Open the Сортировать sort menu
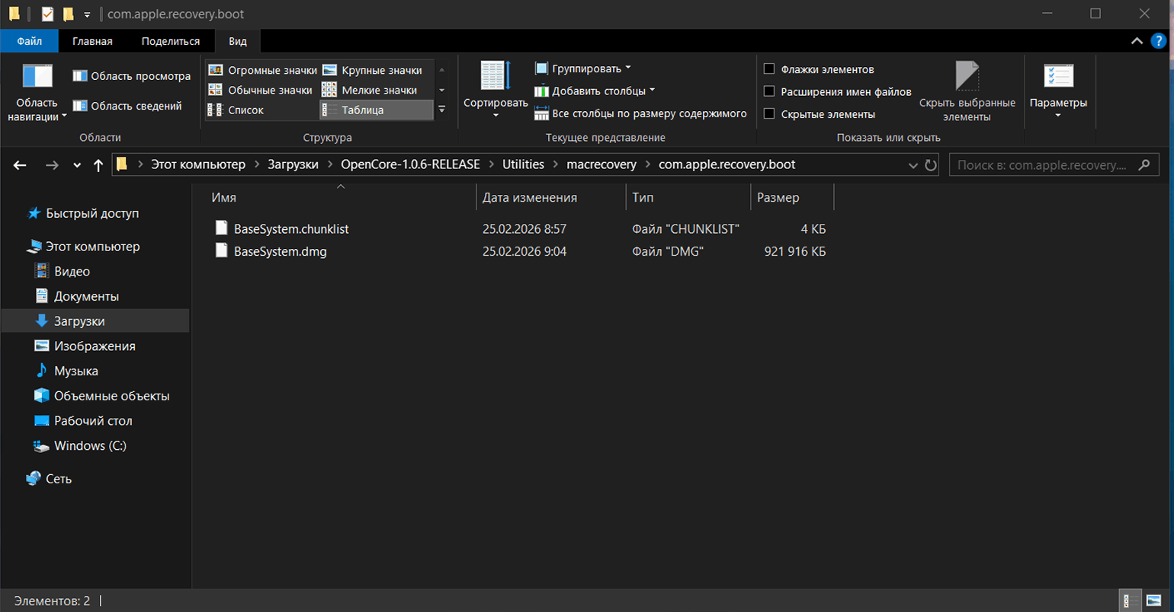The height and width of the screenshot is (612, 1174). click(x=496, y=91)
